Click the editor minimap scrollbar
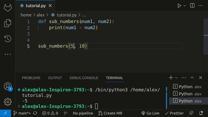 [x=206, y=36]
